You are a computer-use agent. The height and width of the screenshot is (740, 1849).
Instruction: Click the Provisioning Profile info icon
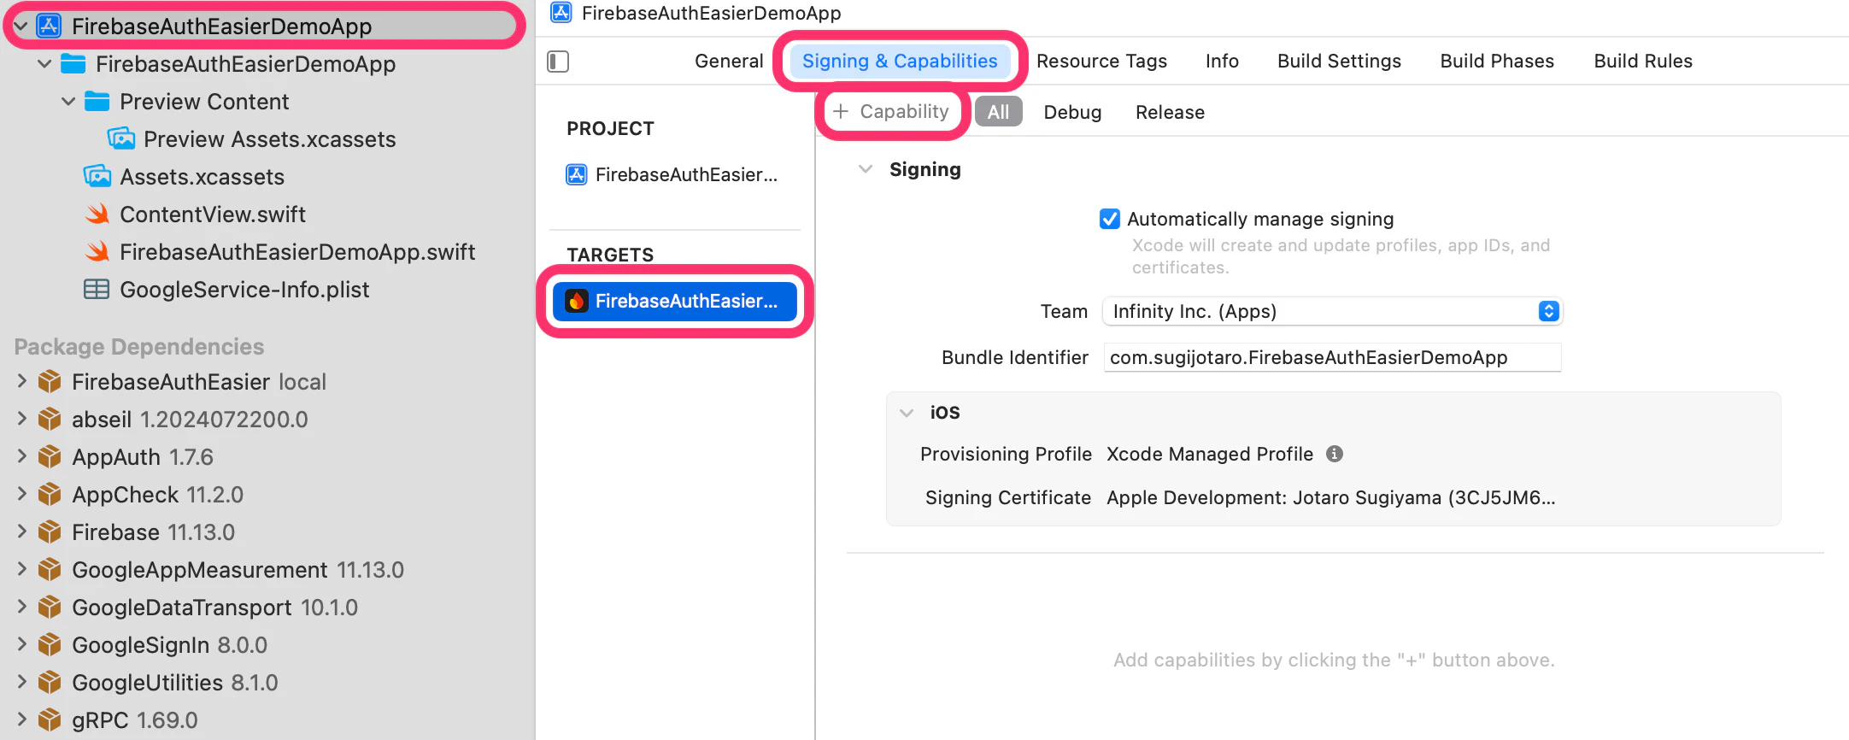[x=1335, y=454]
